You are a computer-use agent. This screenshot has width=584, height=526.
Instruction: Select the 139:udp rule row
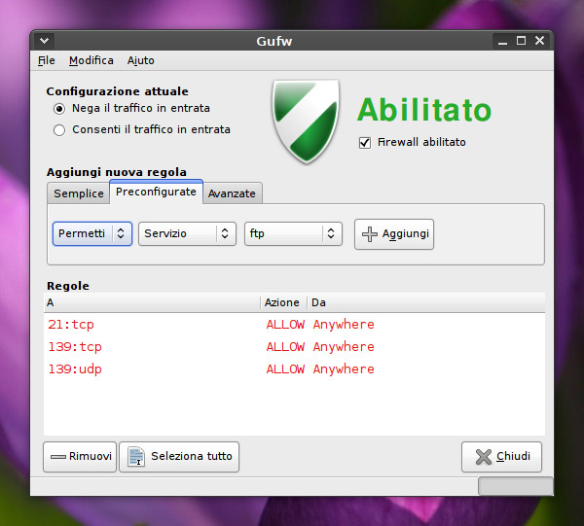tap(294, 369)
